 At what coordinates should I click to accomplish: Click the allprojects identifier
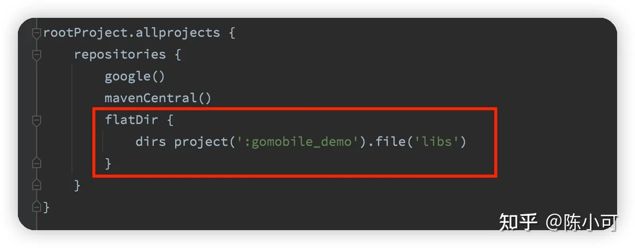tap(174, 33)
